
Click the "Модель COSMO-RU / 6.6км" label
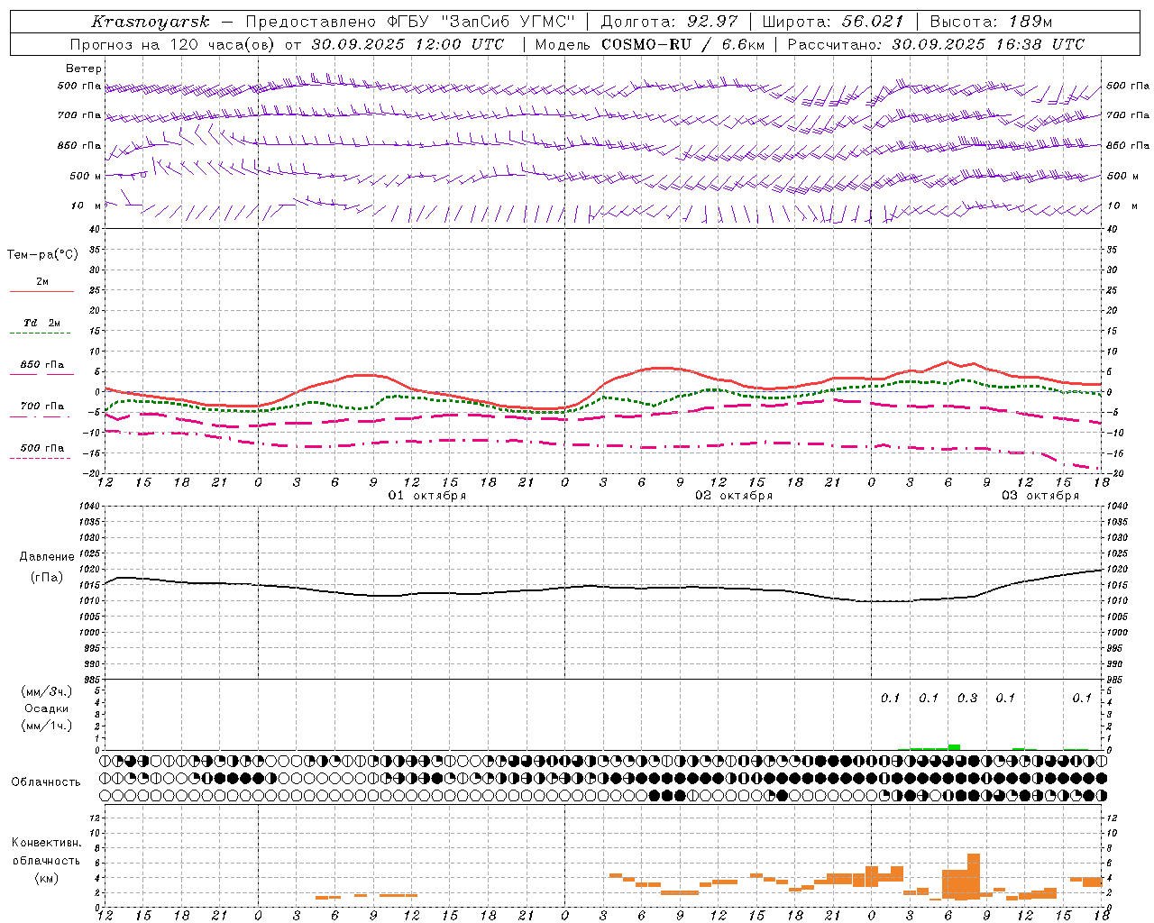point(649,44)
